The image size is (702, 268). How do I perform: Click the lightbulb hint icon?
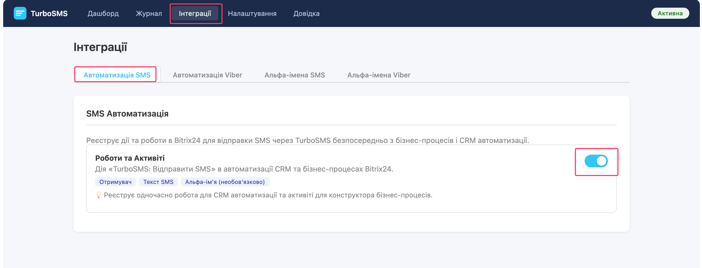[99, 195]
